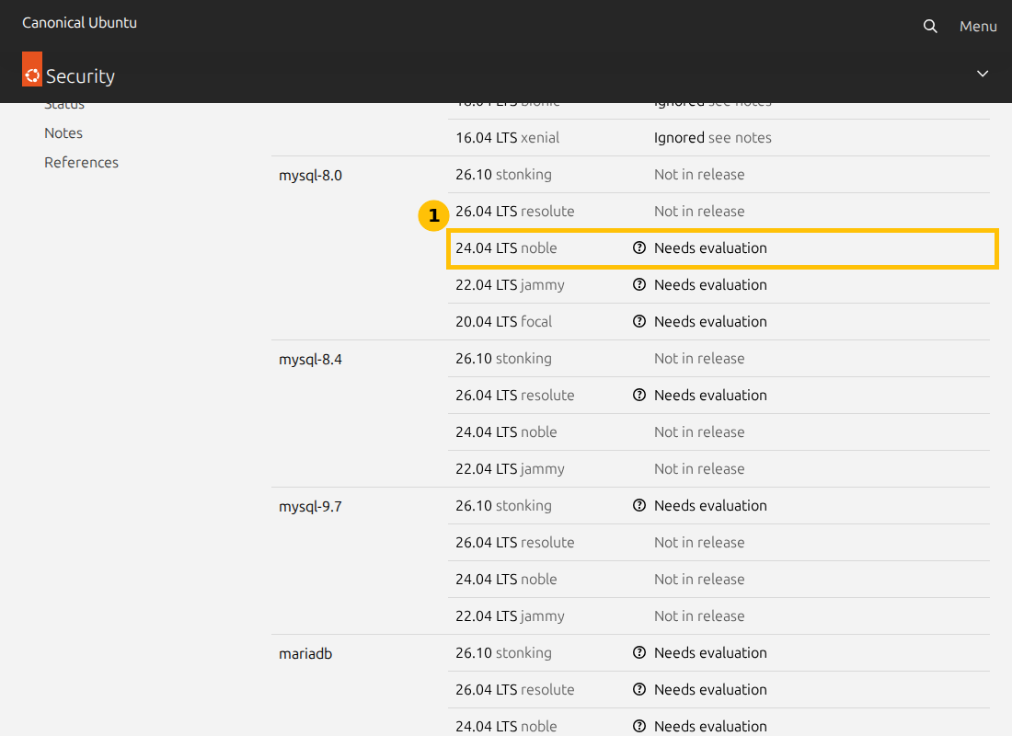Screen dimensions: 1012x736
Task: Click '26.04 LTS resolute' in the mariadb group
Action: (x=514, y=689)
